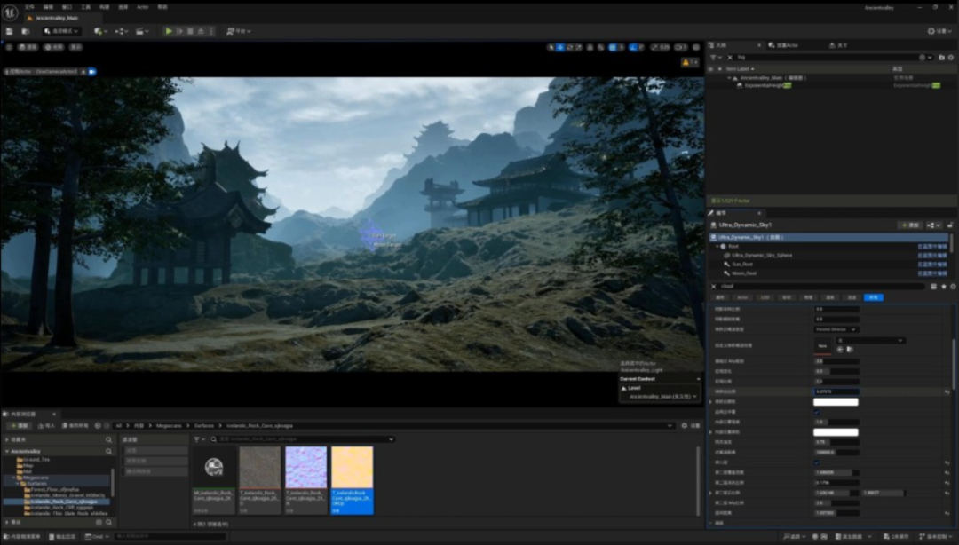Click the Megascans breadcrumb in the Content Browser path

click(x=169, y=426)
